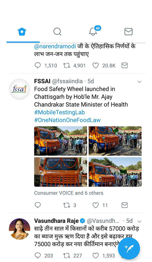Expand options chevron on Vasundhara Raje tweet
The height and width of the screenshot is (262, 152).
139,221
